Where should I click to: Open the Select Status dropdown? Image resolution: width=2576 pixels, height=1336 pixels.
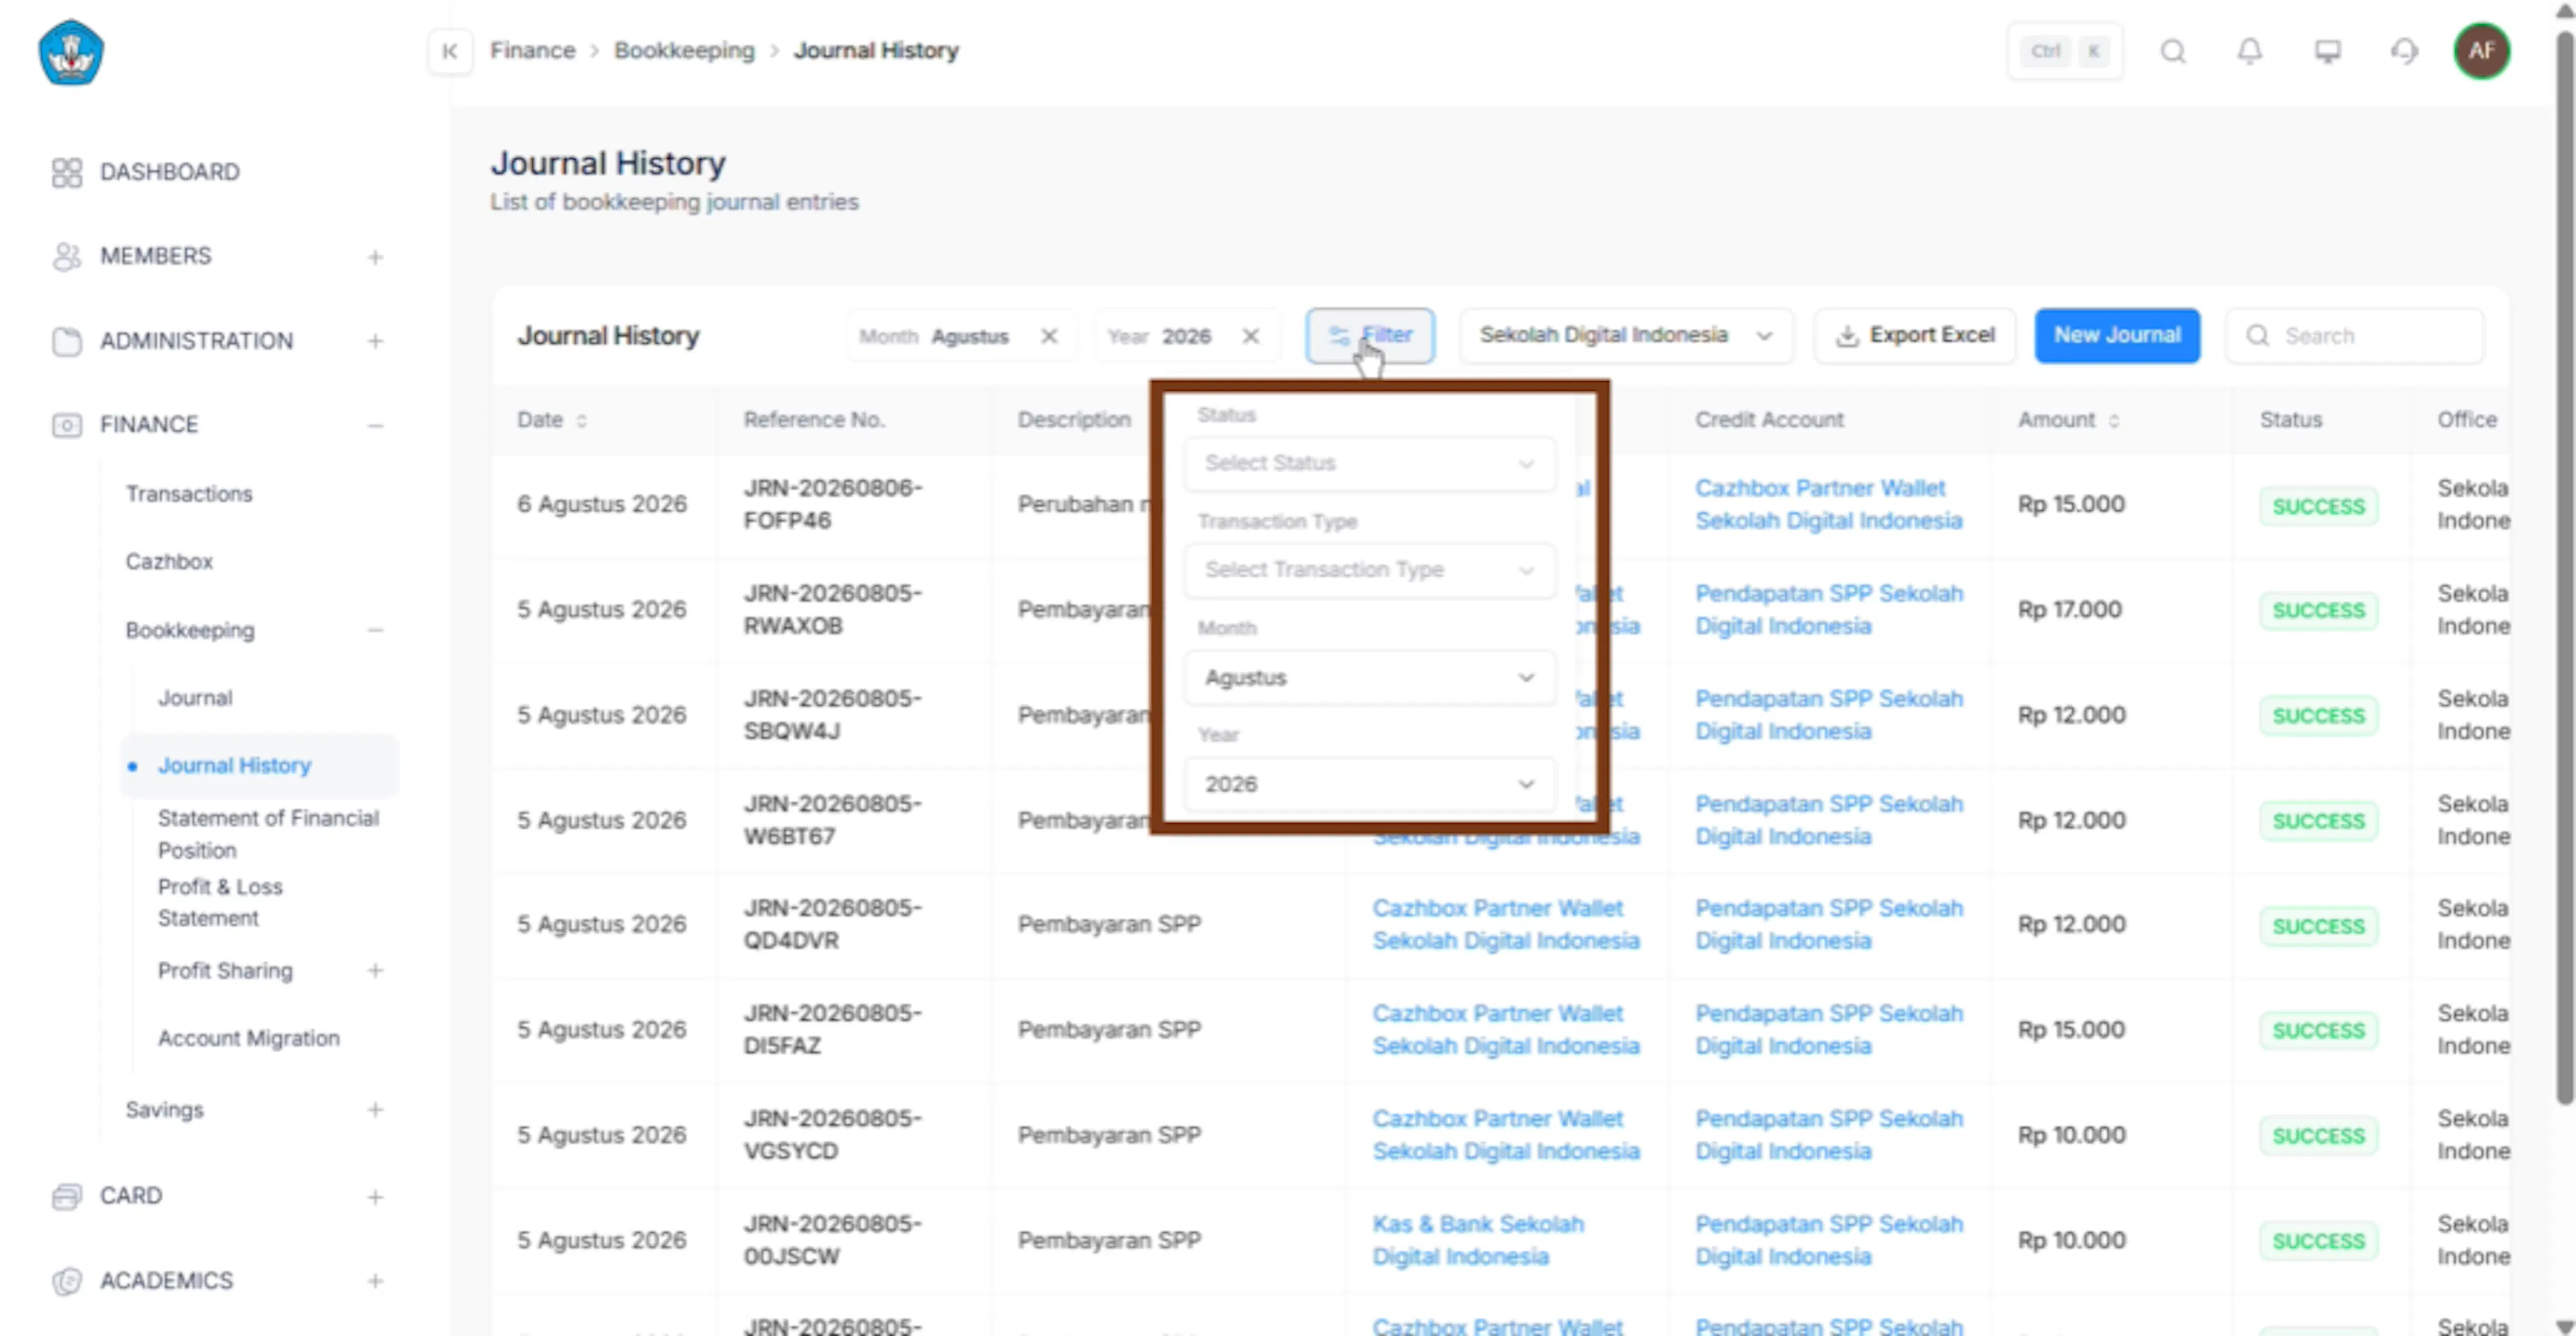pyautogui.click(x=1370, y=463)
